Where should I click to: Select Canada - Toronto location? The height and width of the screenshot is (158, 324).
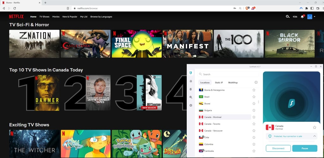(x=224, y=124)
